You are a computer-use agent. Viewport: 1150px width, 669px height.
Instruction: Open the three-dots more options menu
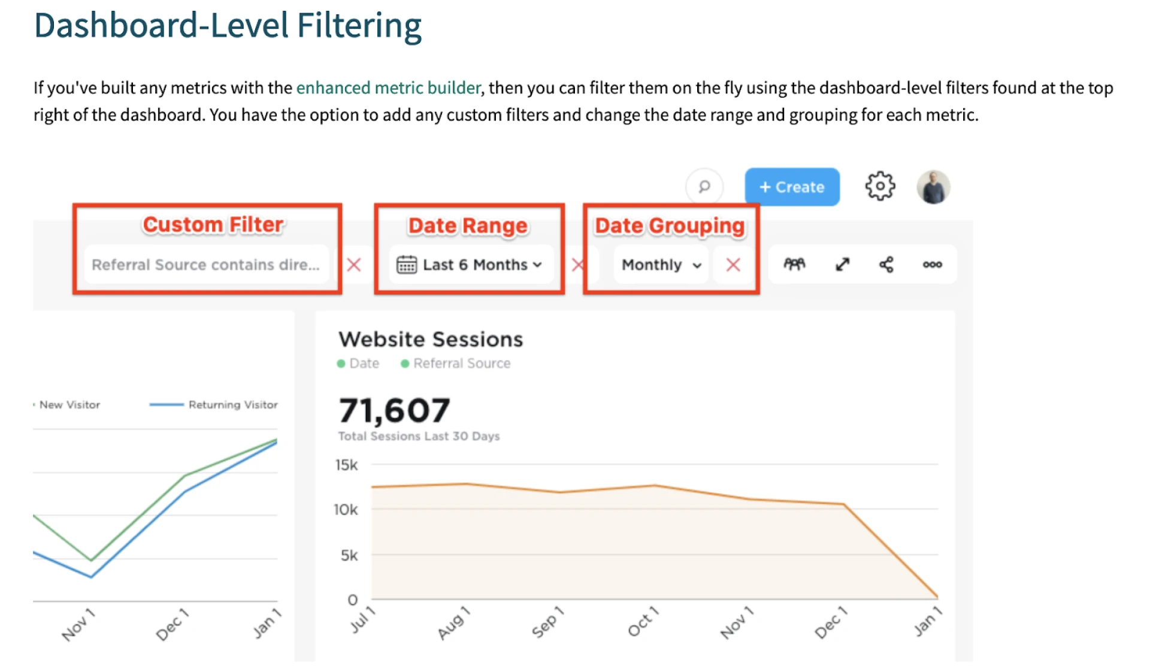click(x=932, y=264)
